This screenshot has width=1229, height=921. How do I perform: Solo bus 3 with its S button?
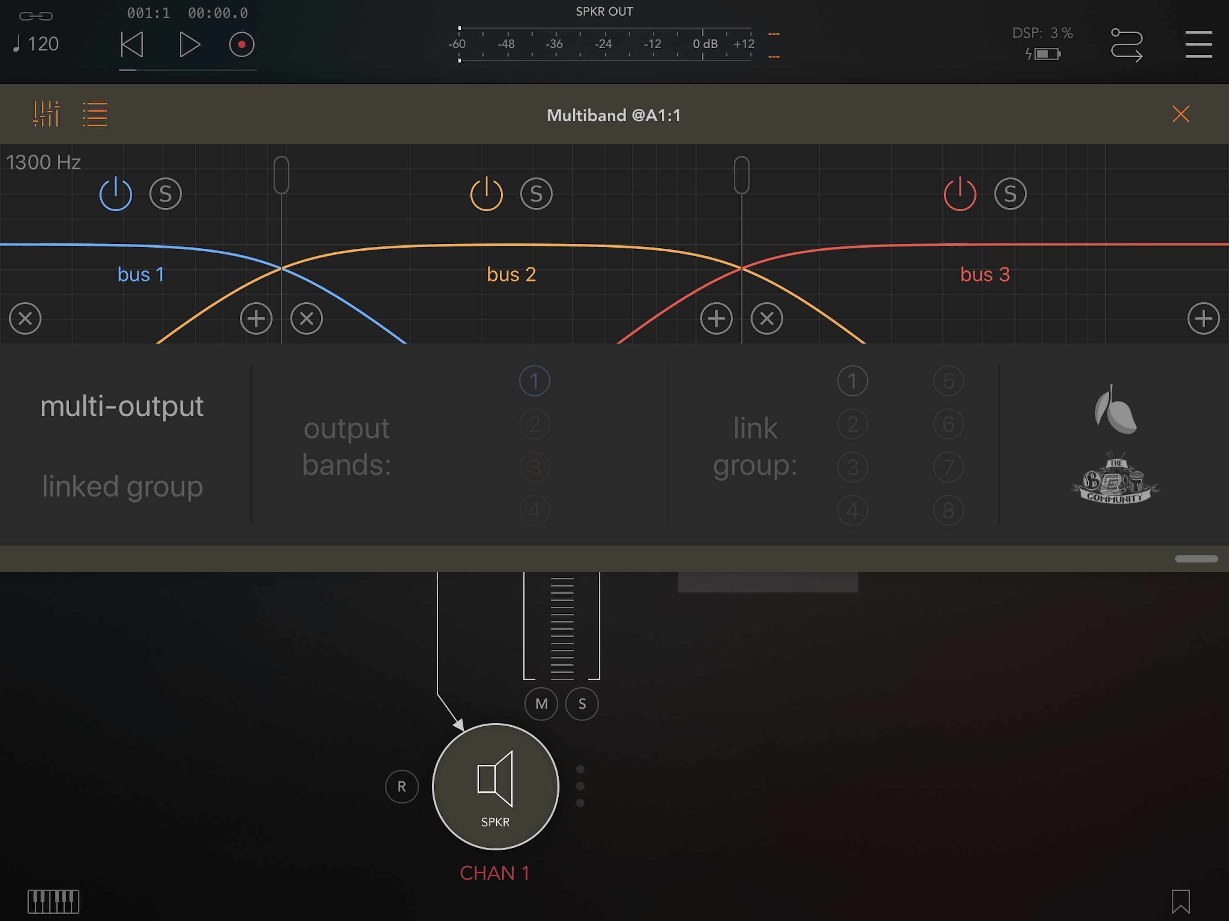click(x=1010, y=194)
